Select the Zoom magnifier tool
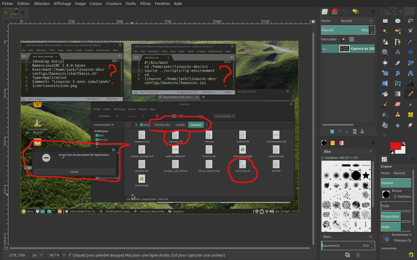This screenshot has height=260, width=417. coord(385,52)
